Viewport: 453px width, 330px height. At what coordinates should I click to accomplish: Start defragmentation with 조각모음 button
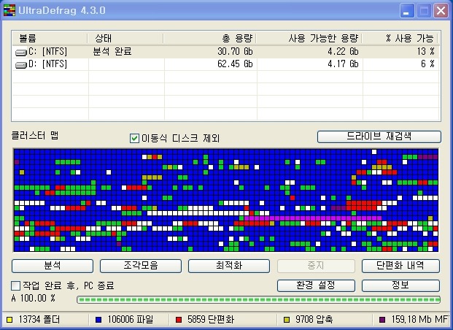pyautogui.click(x=141, y=266)
